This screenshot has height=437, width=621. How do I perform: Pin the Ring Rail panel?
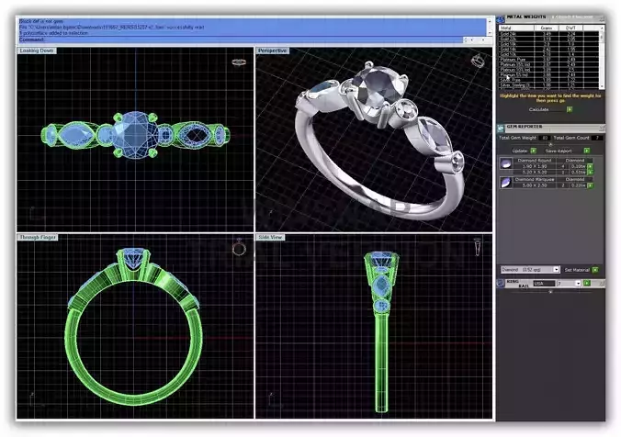pyautogui.click(x=602, y=283)
